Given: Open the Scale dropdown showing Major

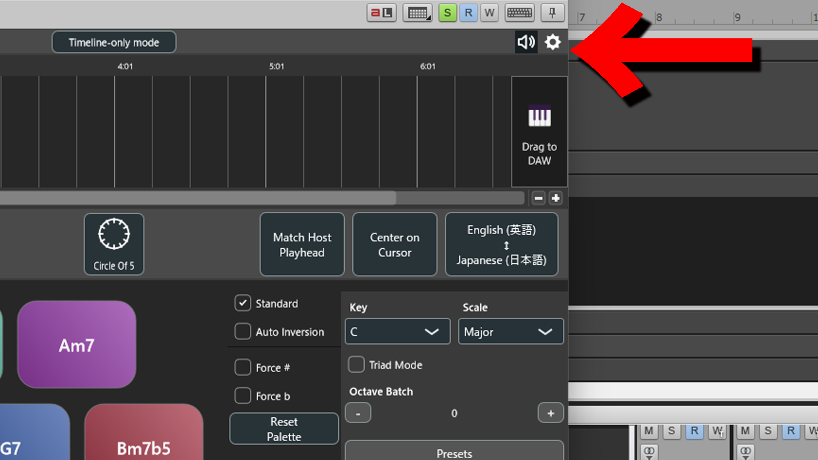Looking at the screenshot, I should (510, 331).
